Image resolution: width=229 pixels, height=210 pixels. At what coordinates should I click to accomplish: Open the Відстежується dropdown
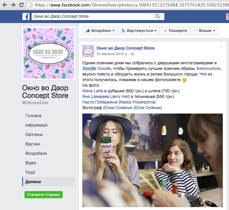139,31
